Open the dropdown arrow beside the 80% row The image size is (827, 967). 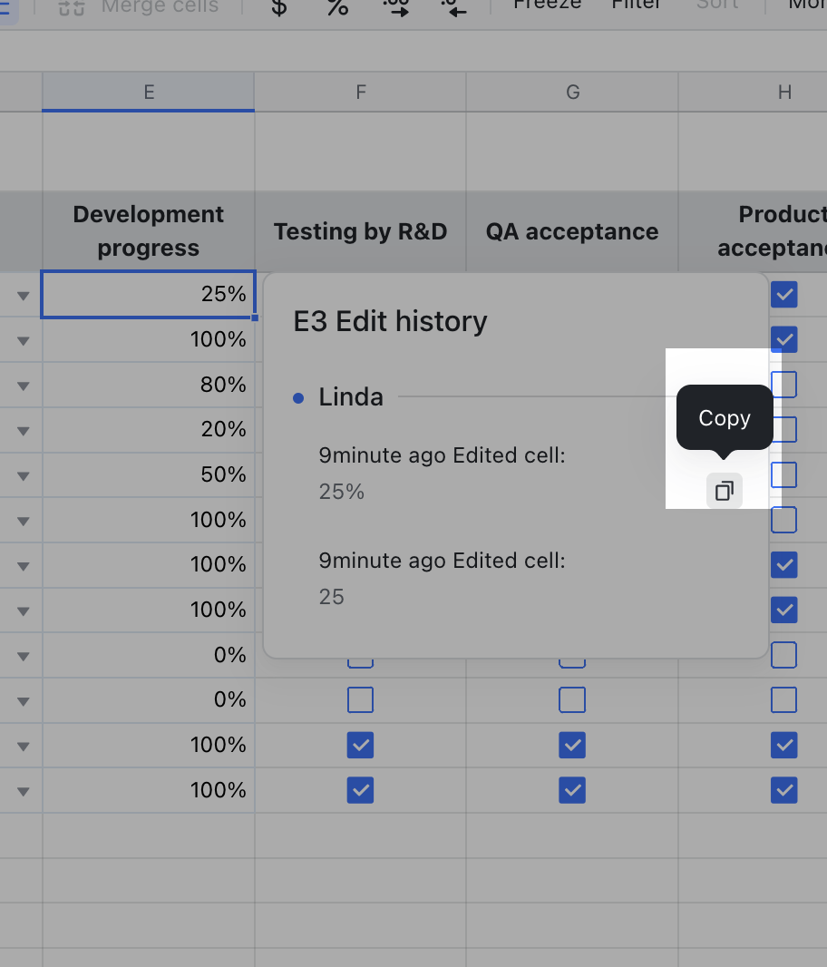pos(21,385)
